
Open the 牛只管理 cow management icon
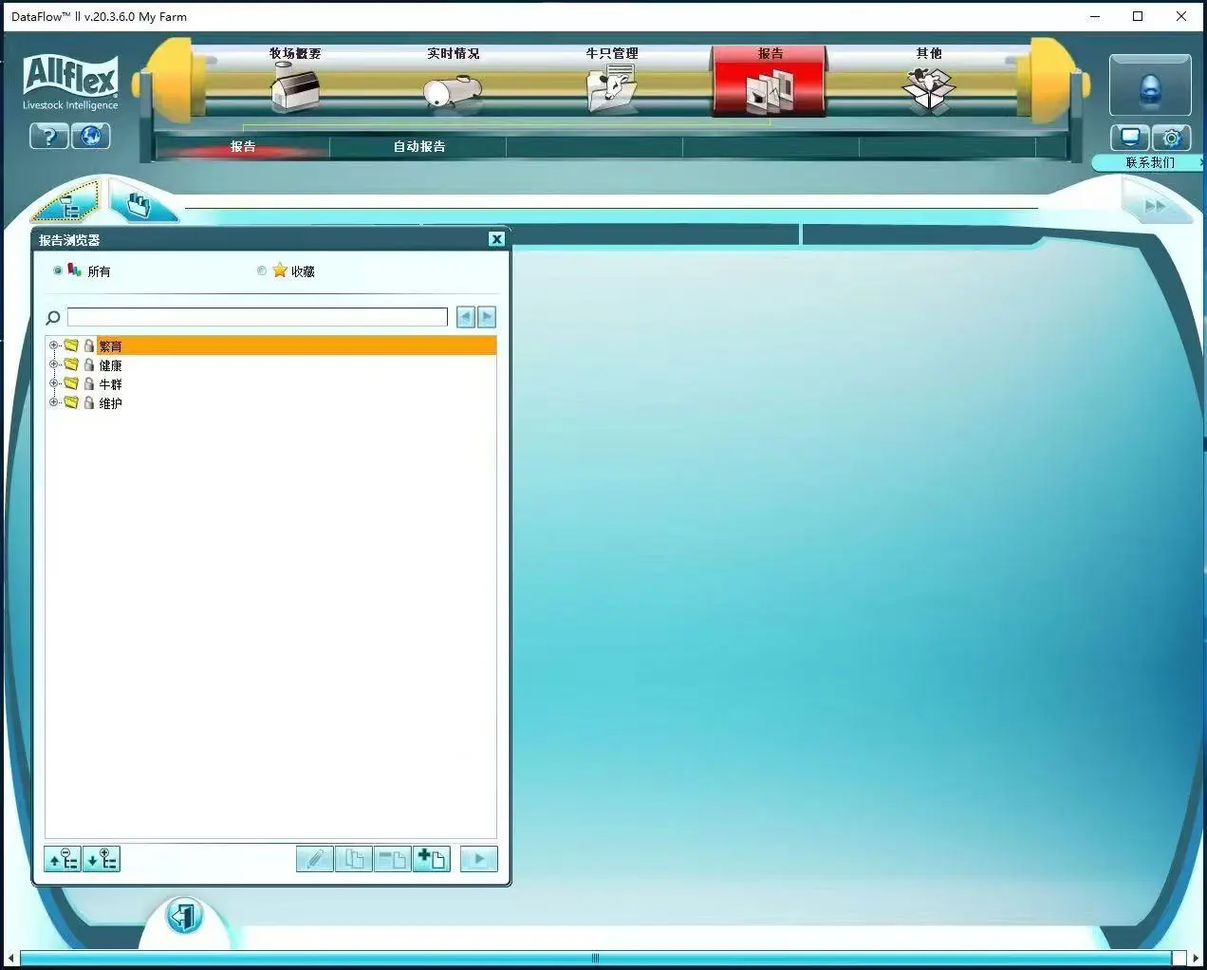(x=611, y=89)
